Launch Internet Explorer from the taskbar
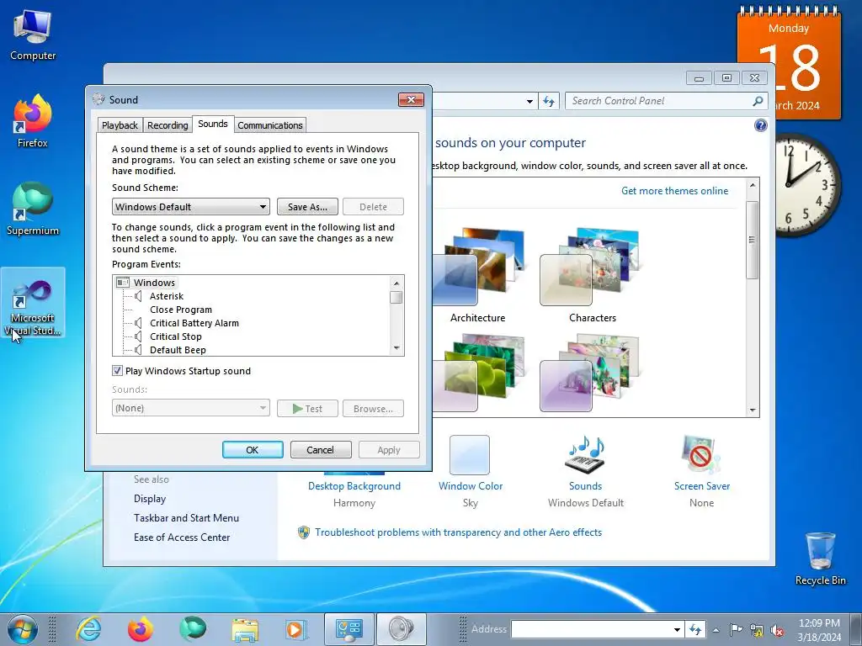The image size is (862, 646). 88,629
